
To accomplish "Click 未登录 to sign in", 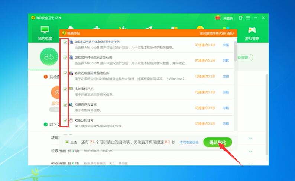I will [228, 18].
